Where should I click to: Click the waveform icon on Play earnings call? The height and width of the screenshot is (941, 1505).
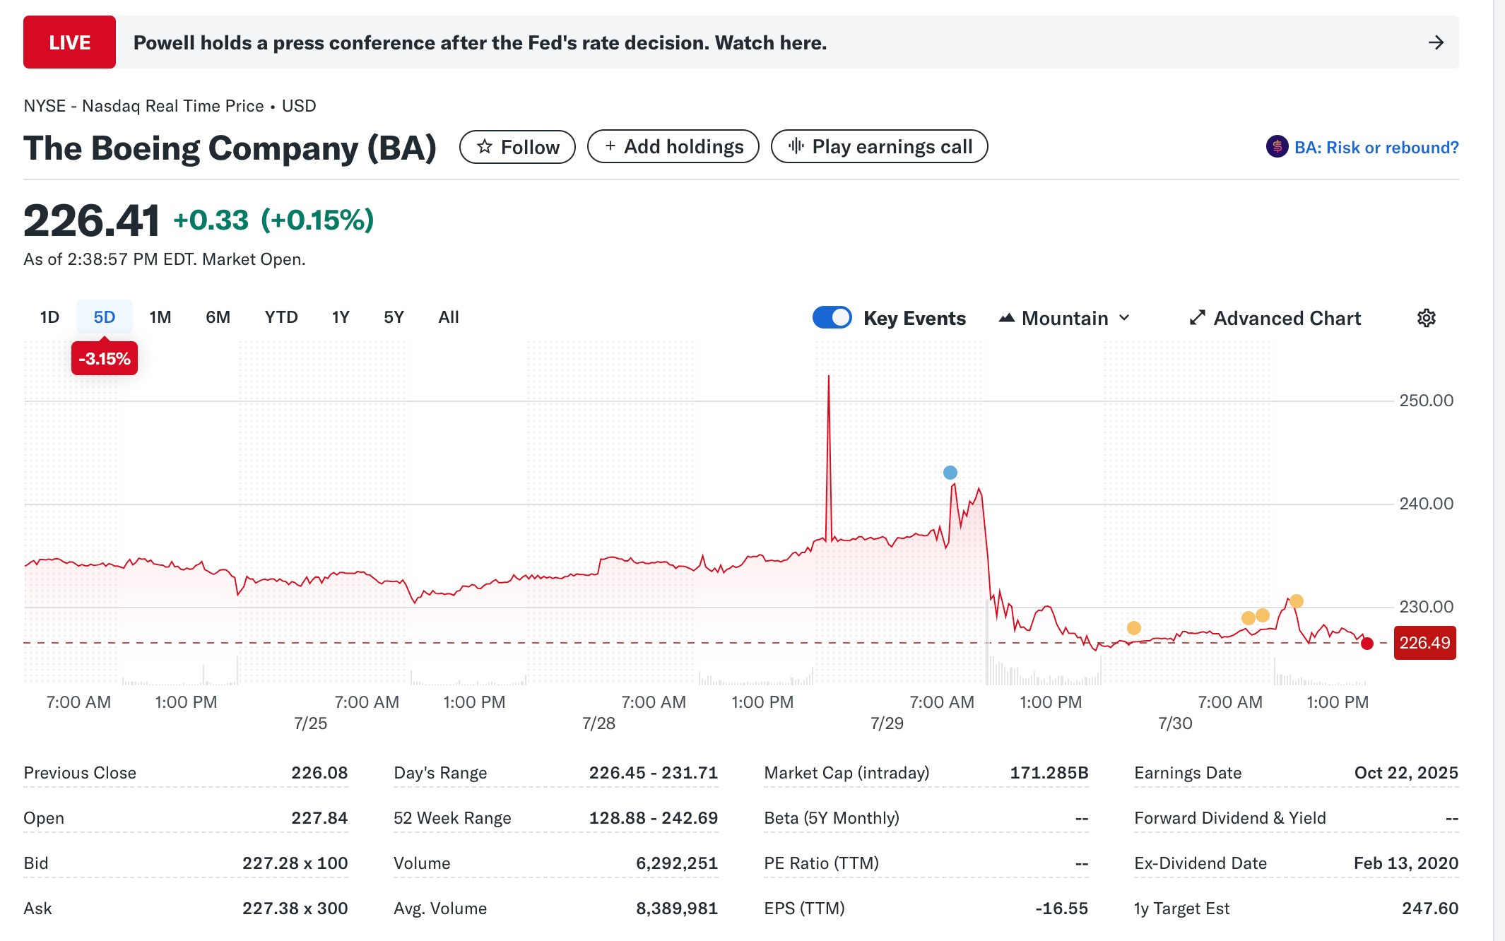click(796, 146)
